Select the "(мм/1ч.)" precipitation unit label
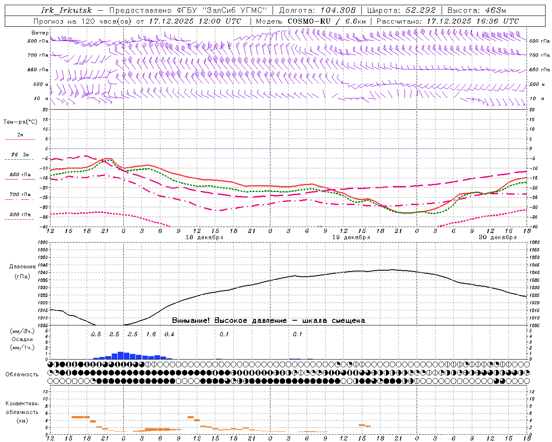The height and width of the screenshot is (442, 552). 22,347
